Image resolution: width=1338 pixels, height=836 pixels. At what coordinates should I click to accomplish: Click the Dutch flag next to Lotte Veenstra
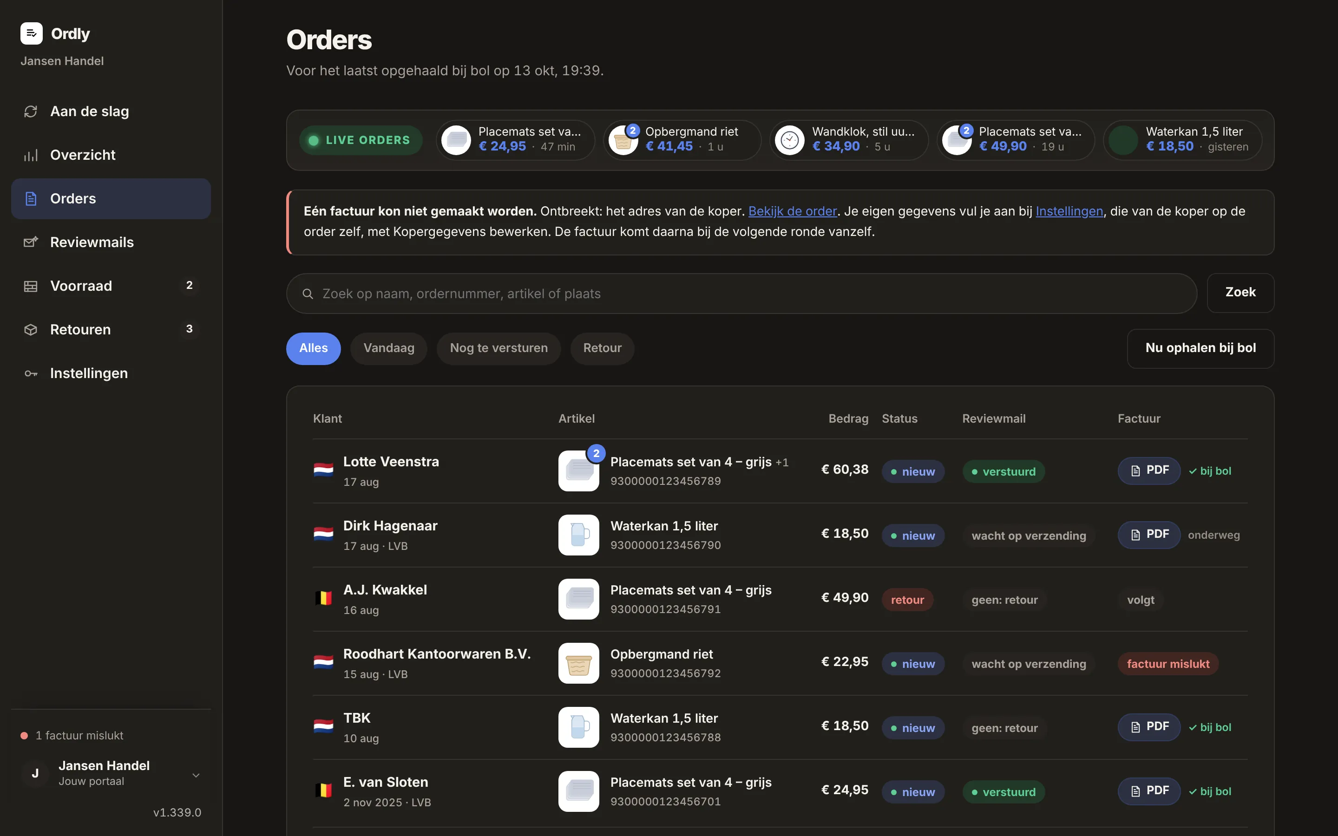pos(323,470)
